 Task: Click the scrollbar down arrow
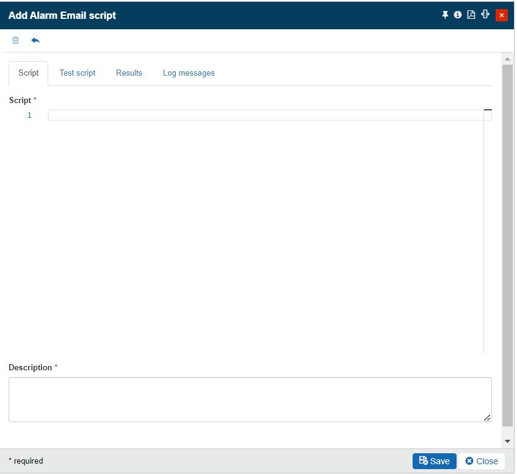tap(507, 440)
